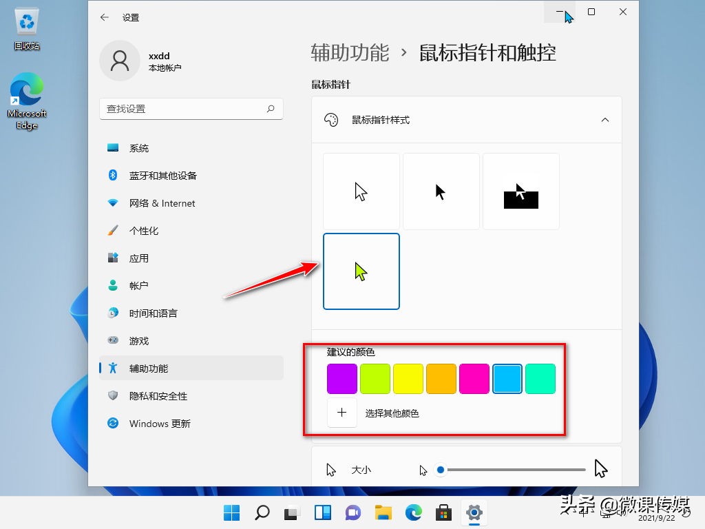The width and height of the screenshot is (705, 529).
Task: Open Widgets on the taskbar
Action: click(x=323, y=512)
